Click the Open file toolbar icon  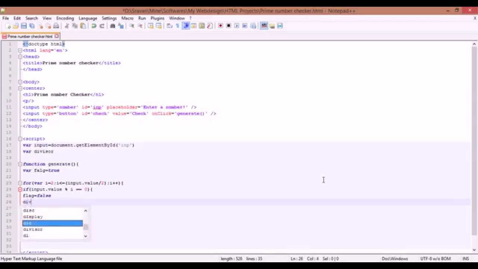16,26
